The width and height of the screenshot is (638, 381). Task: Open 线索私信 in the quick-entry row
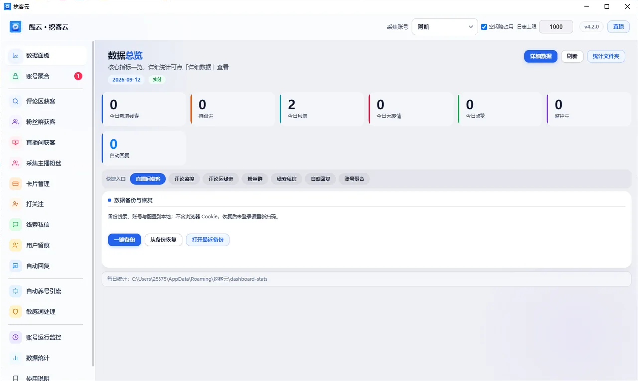click(287, 179)
